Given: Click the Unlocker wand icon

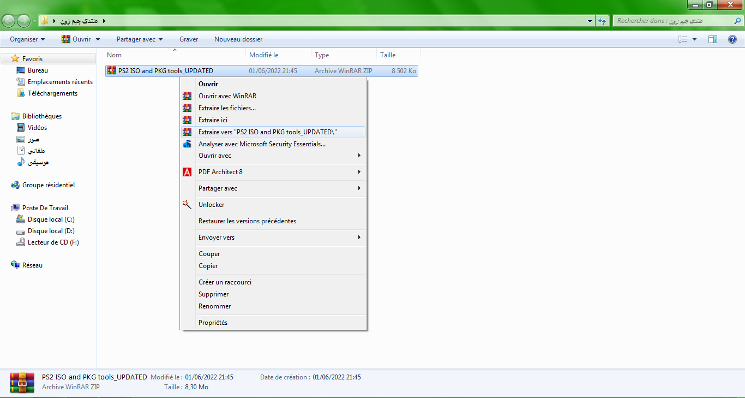Looking at the screenshot, I should click(187, 205).
